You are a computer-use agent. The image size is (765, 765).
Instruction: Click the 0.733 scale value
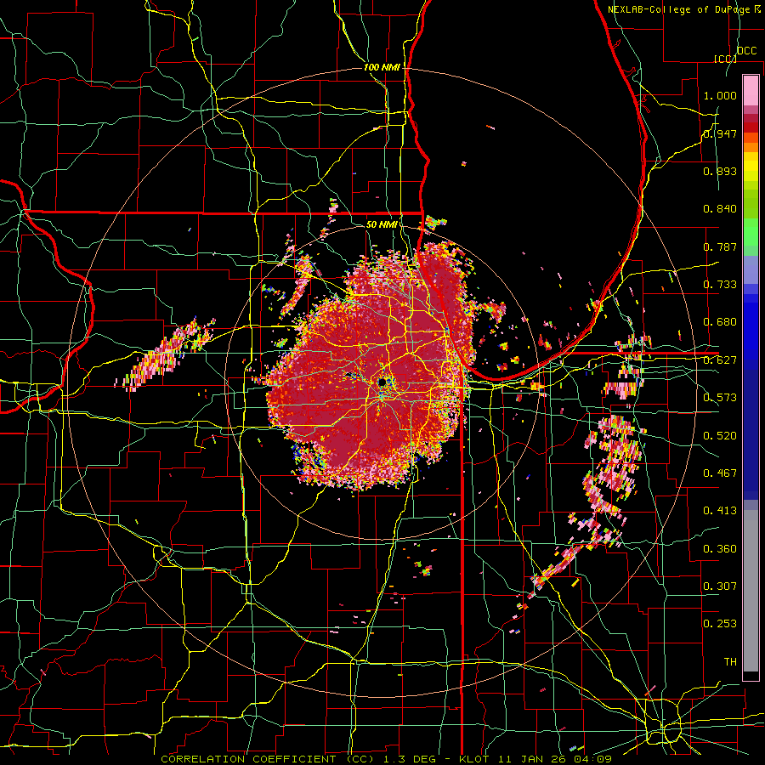(x=720, y=285)
